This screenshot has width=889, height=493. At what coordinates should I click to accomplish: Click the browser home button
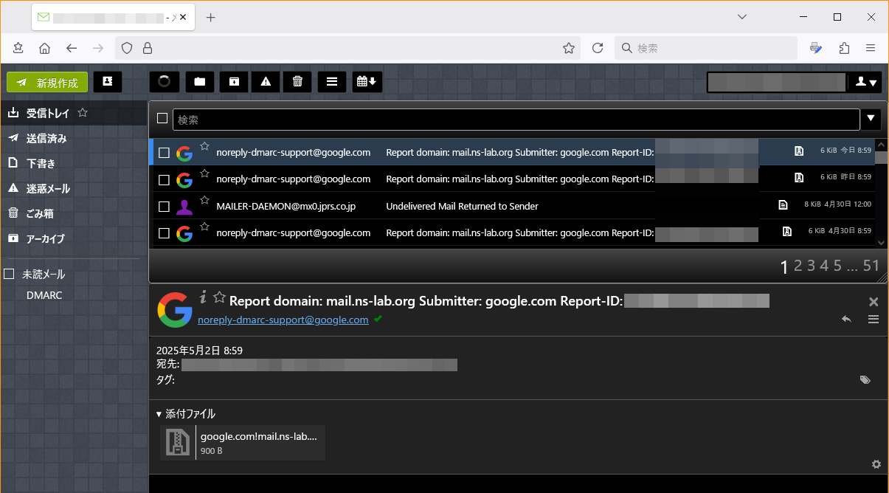(45, 48)
